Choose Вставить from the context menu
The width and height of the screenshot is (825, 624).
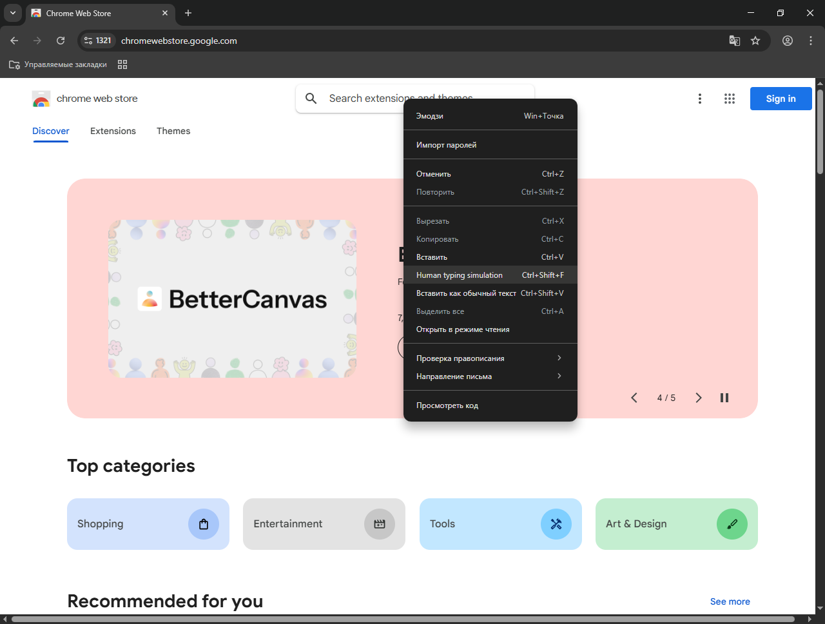tap(490, 257)
